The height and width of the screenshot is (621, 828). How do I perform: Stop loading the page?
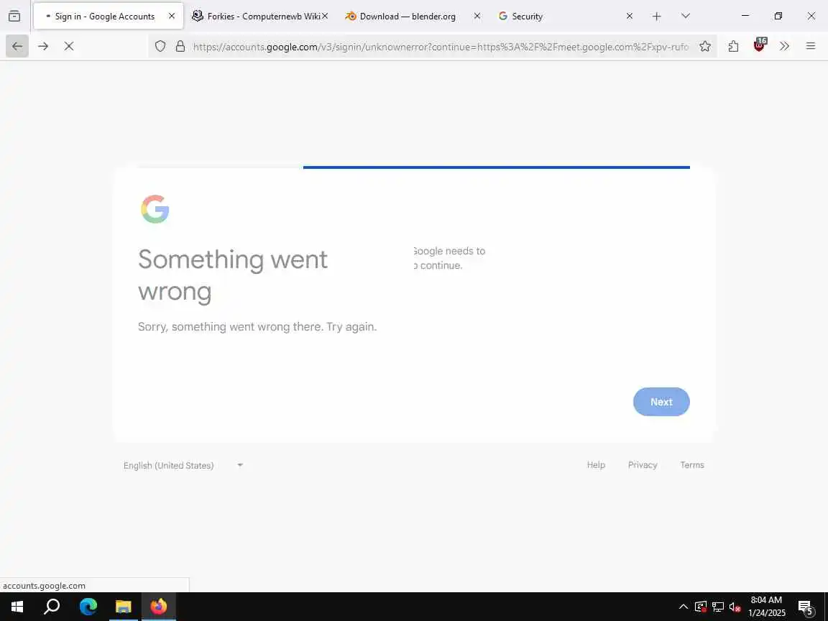pyautogui.click(x=69, y=47)
